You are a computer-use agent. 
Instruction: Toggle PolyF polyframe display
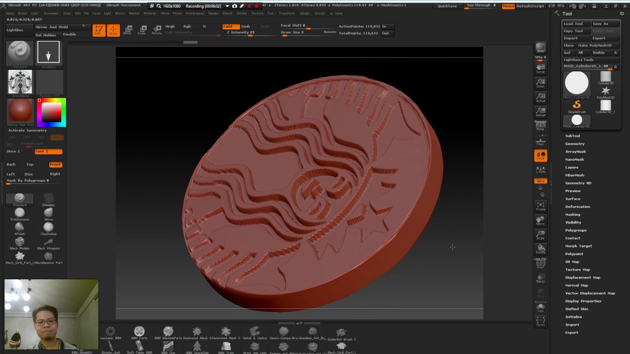(540, 264)
